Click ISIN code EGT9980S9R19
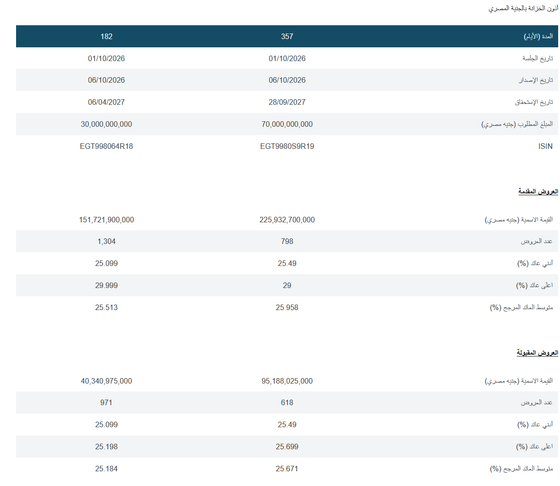This screenshot has width=560, height=486. click(287, 146)
